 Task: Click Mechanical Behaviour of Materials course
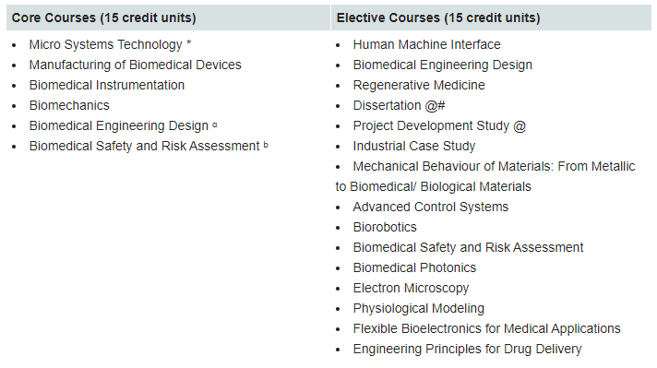tap(485, 176)
